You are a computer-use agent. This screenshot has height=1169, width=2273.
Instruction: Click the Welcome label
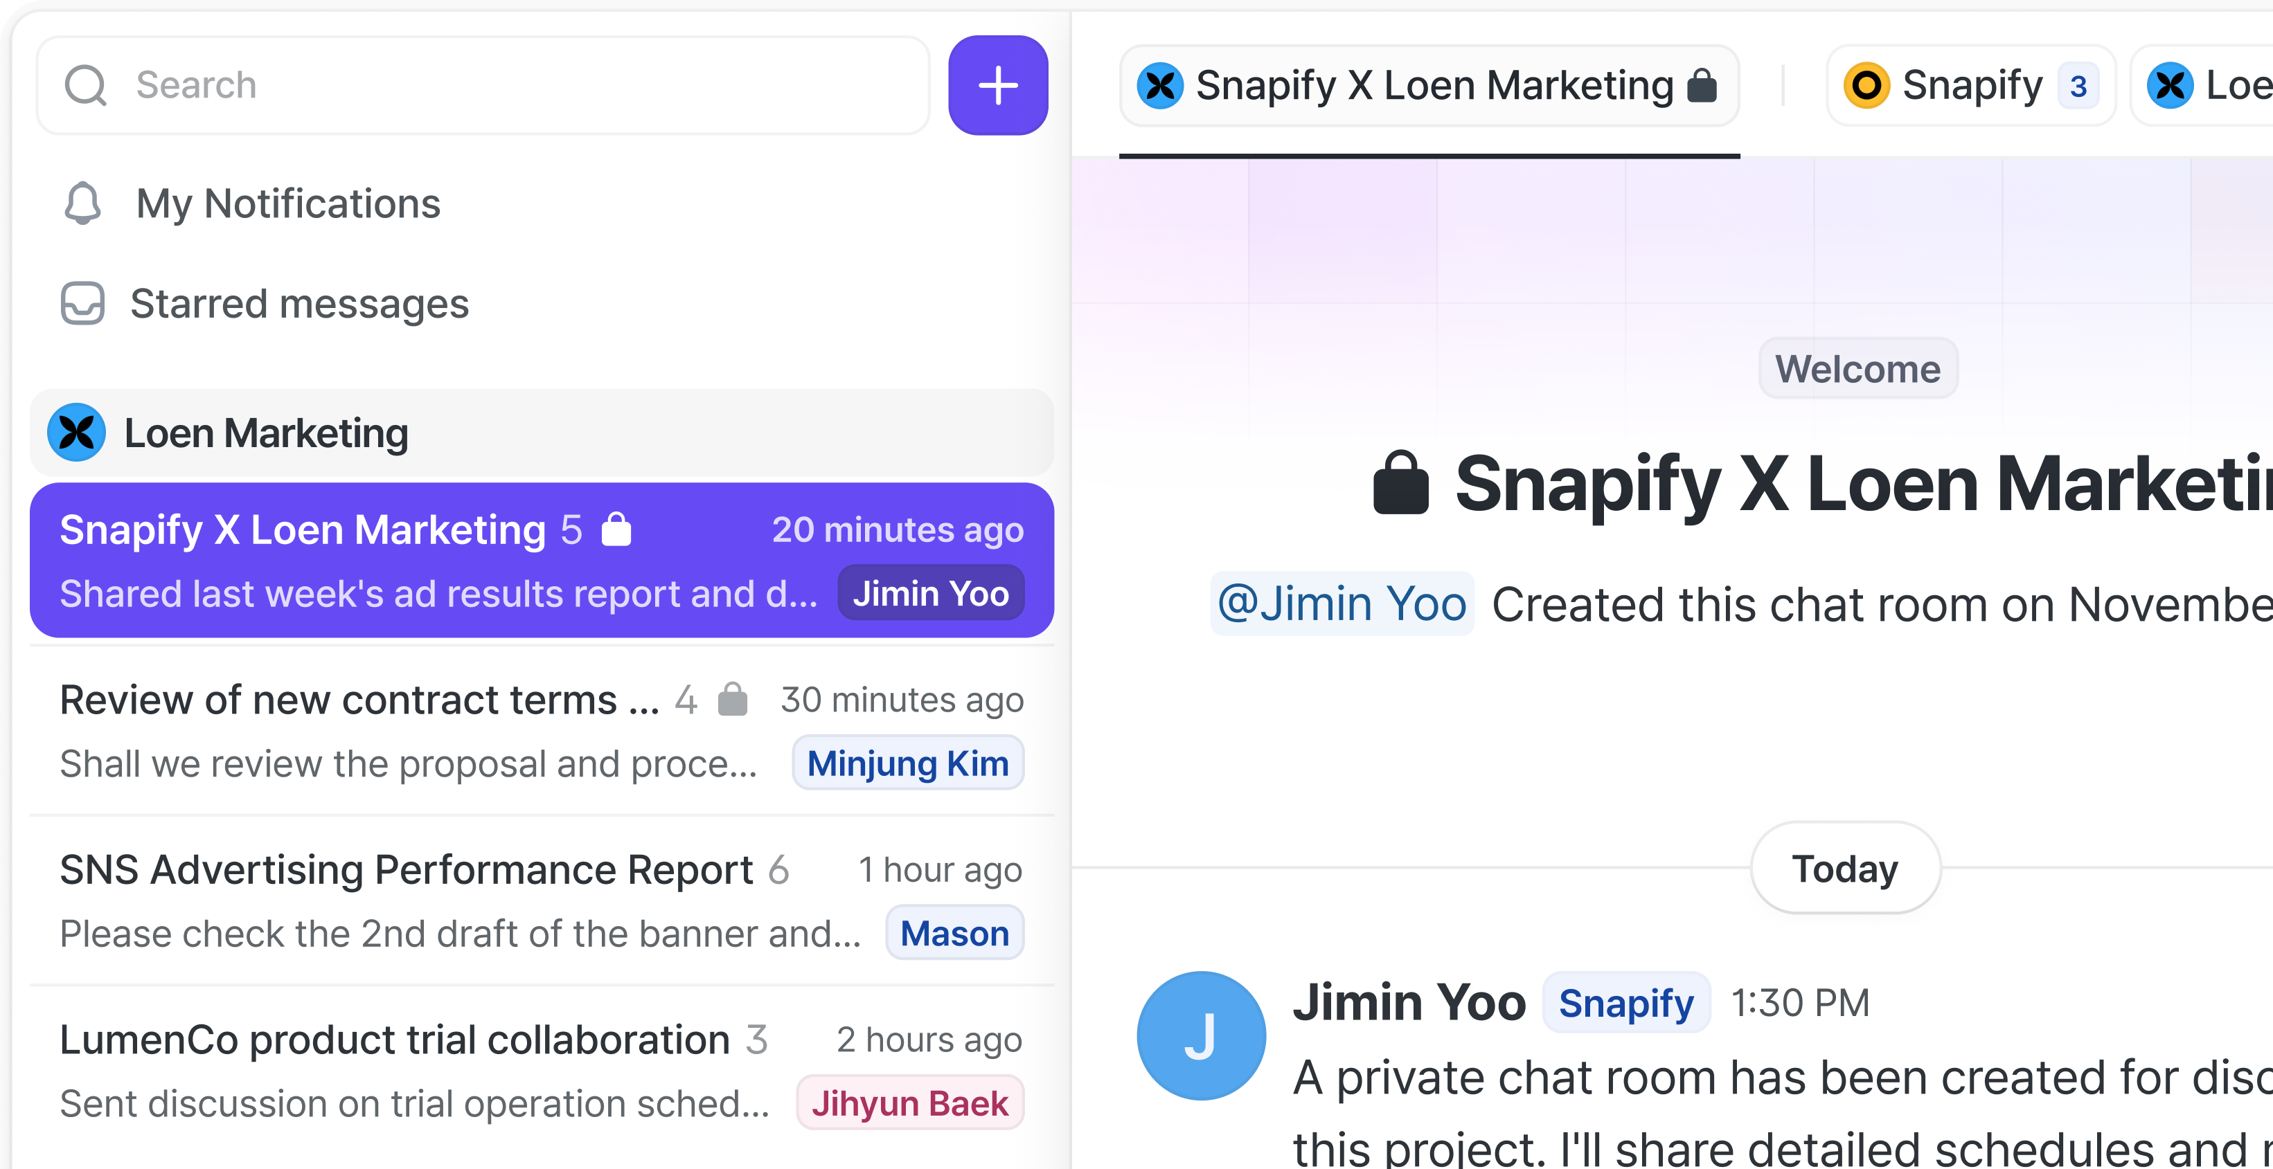coord(1858,368)
